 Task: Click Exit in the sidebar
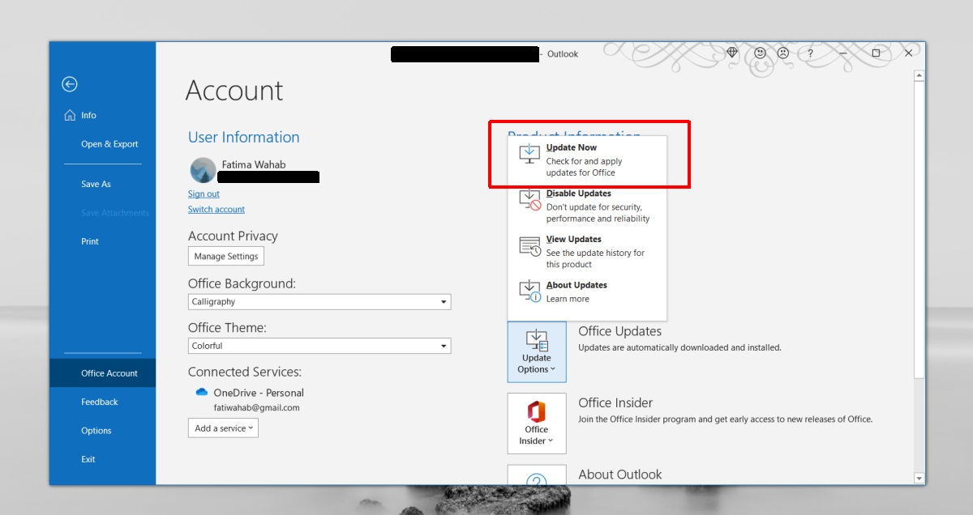(x=102, y=459)
